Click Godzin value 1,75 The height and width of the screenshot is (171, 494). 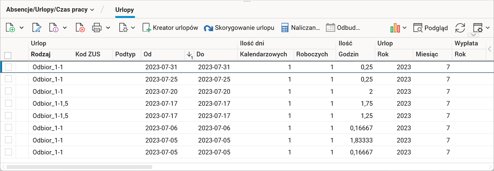[x=367, y=104]
